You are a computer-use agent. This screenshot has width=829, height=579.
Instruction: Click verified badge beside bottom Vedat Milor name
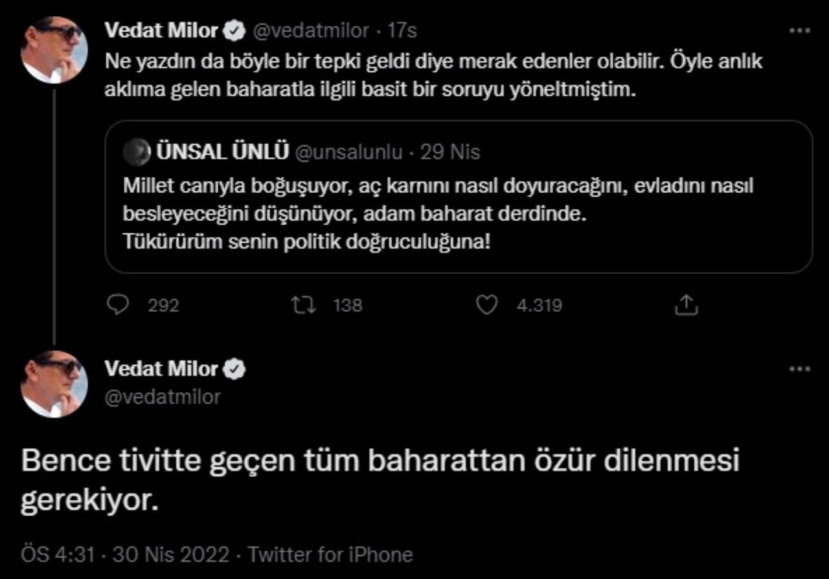(x=234, y=369)
